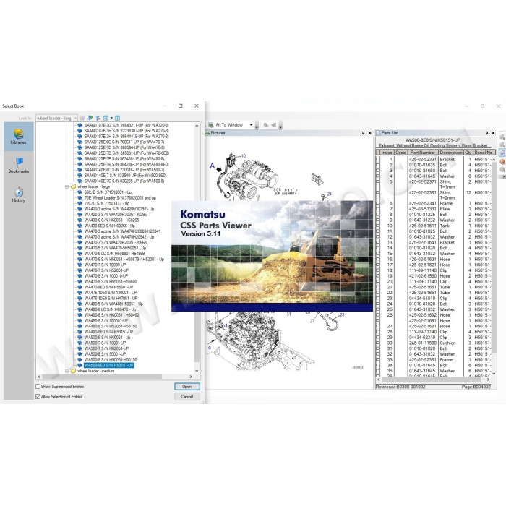Check the box for index 10 Tank row
The height and width of the screenshot is (506, 506).
(378, 226)
